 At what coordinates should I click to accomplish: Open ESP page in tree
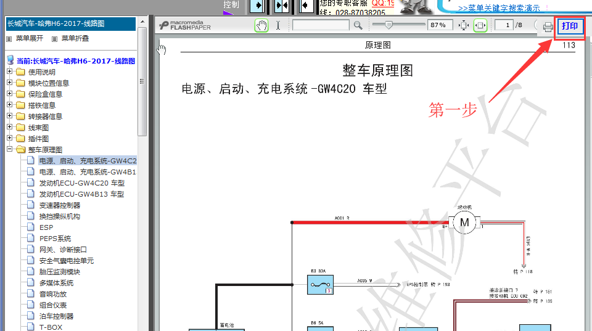pos(46,227)
